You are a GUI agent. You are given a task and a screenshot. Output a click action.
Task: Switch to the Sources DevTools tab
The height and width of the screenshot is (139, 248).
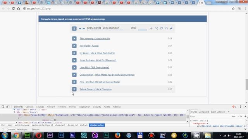pyautogui.click(x=40, y=107)
